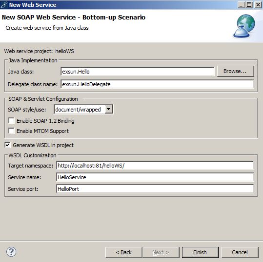Screen dimensions: 263x262
Task: Cancel the web service wizard
Action: pyautogui.click(x=240, y=252)
